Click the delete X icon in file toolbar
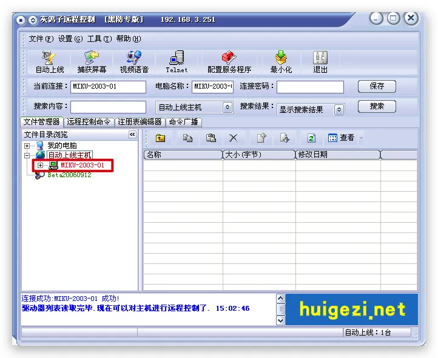The height and width of the screenshot is (358, 438). point(233,138)
